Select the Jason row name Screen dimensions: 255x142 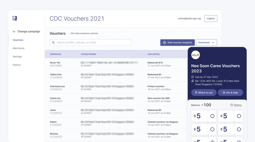(53, 110)
